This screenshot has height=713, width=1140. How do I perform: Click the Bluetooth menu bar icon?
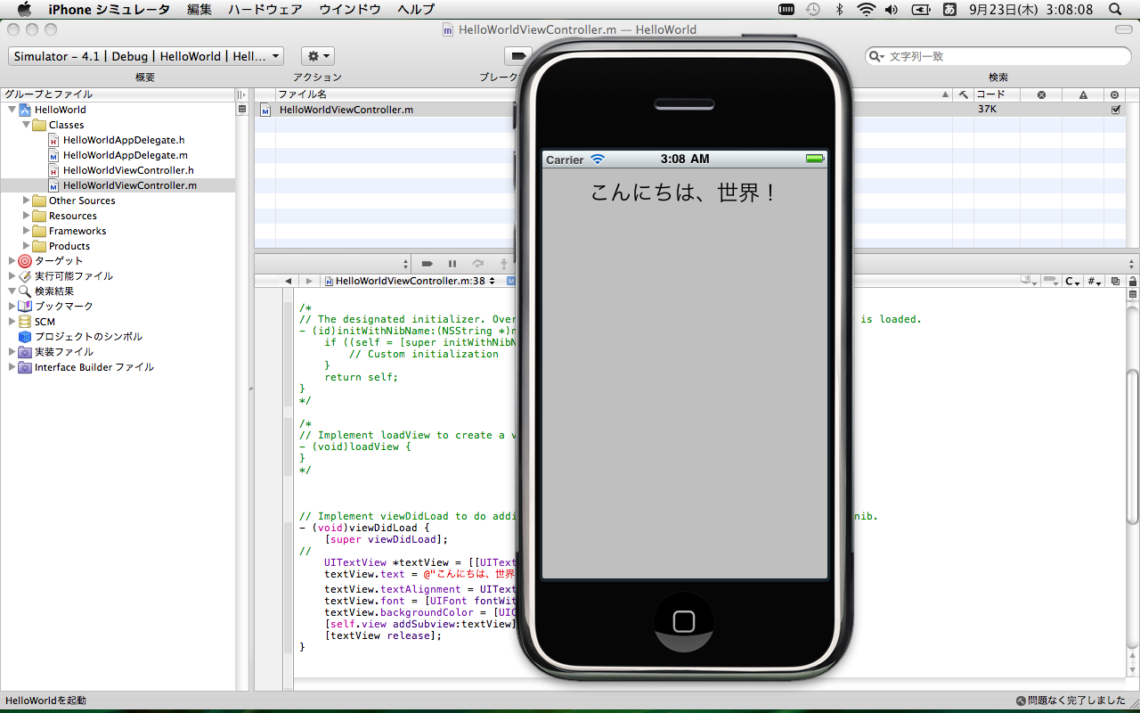tap(839, 10)
